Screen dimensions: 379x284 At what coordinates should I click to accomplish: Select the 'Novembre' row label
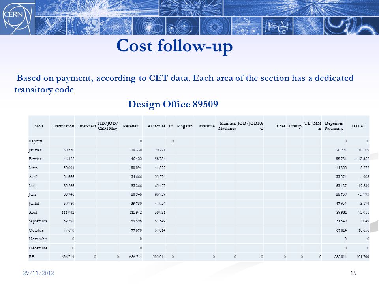[38, 239]
